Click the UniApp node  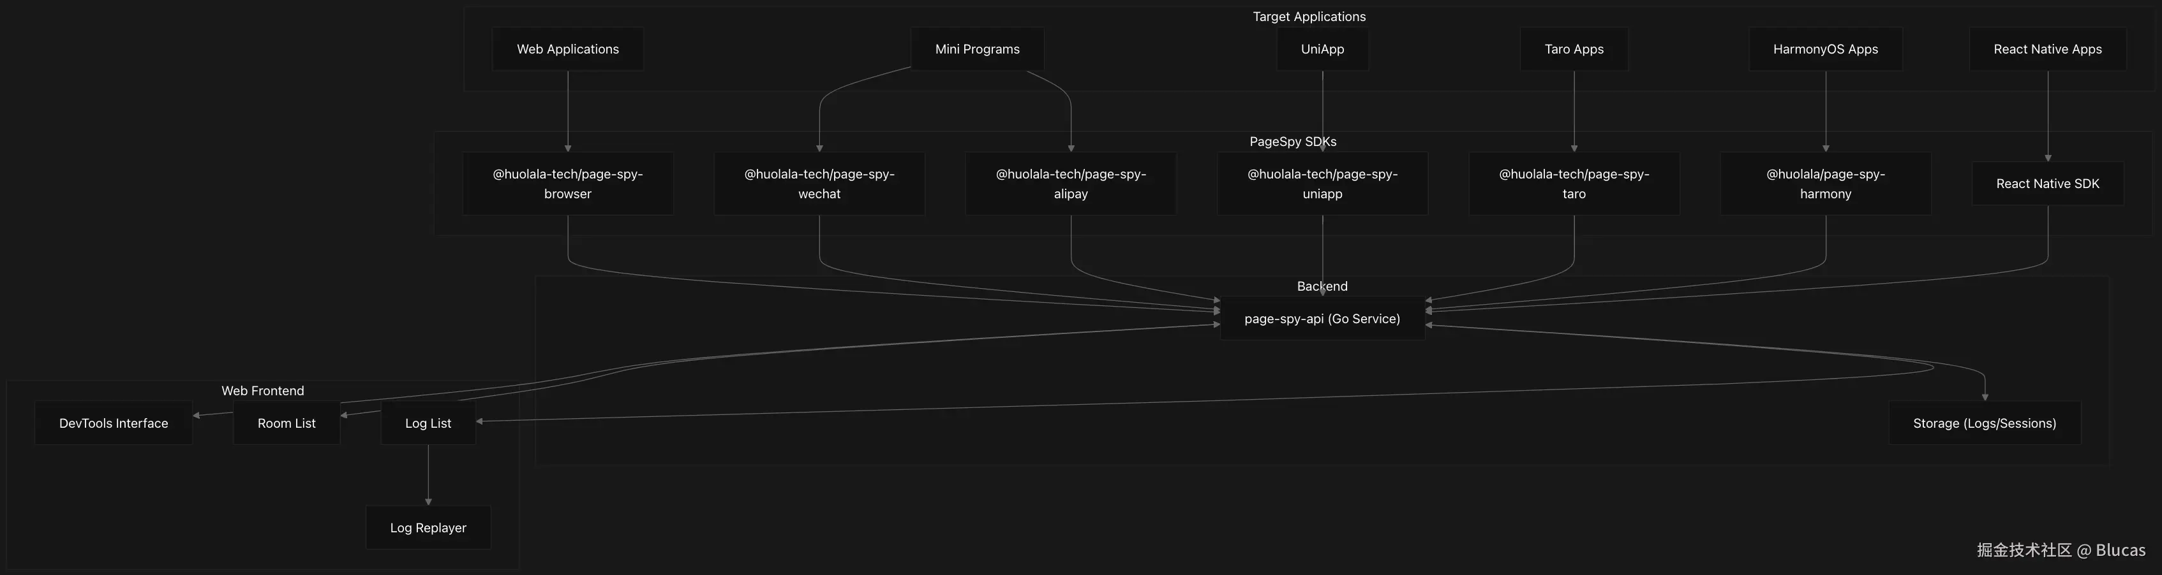point(1322,50)
